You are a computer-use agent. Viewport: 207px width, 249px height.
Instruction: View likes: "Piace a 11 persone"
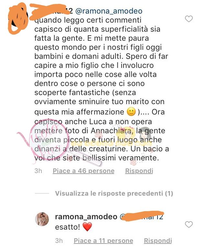click(103, 241)
